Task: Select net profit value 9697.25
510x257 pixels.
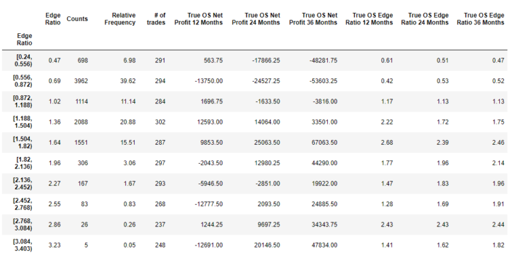Action: pos(269,224)
